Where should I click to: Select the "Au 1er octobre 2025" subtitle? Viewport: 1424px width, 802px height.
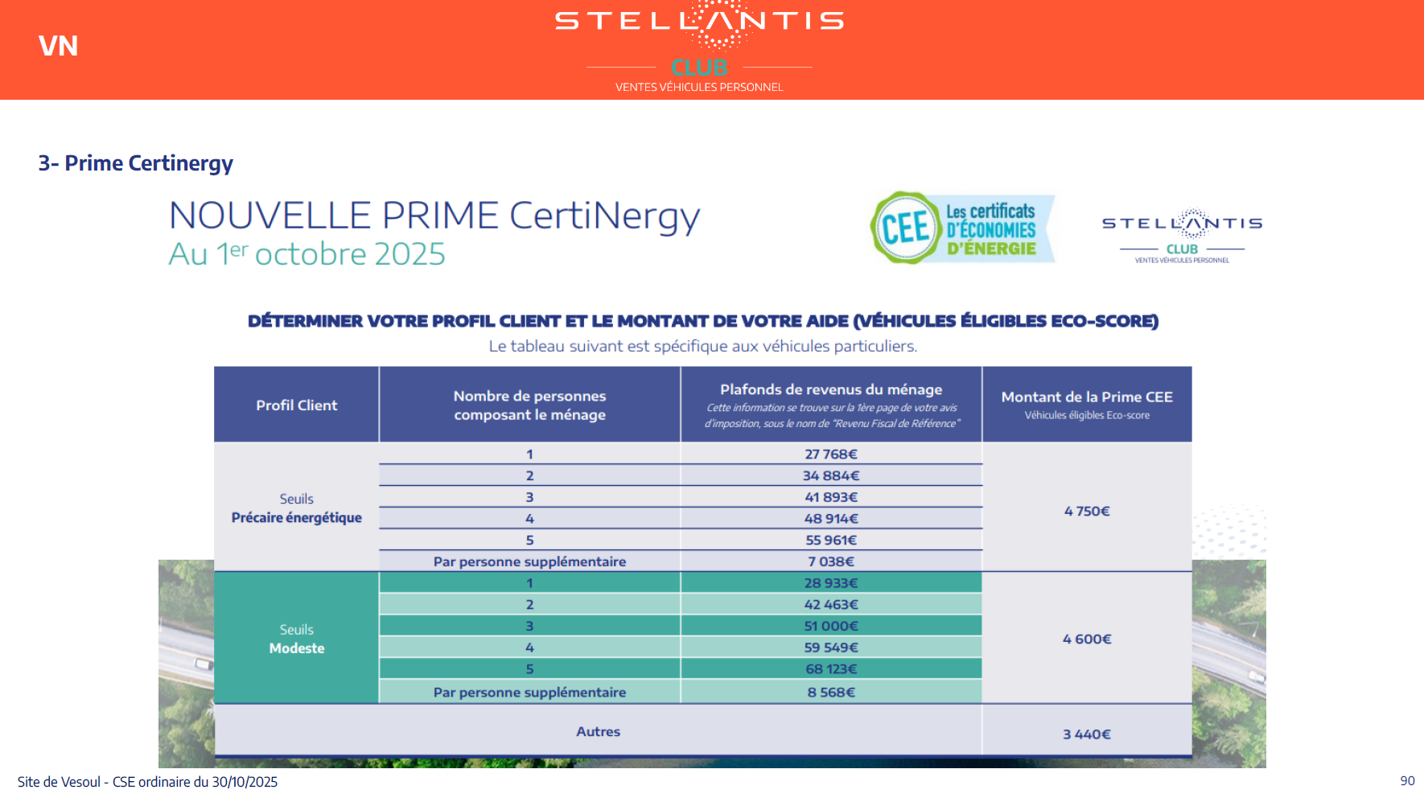pyautogui.click(x=307, y=254)
